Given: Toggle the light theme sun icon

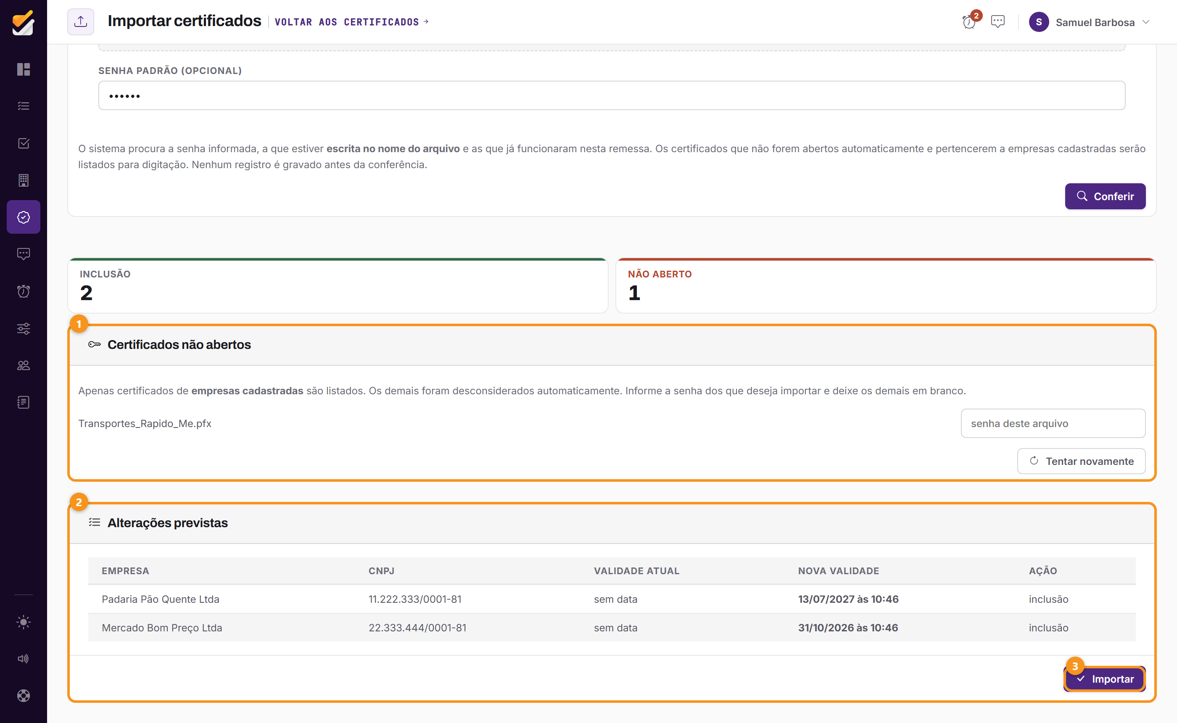Looking at the screenshot, I should click(x=24, y=622).
